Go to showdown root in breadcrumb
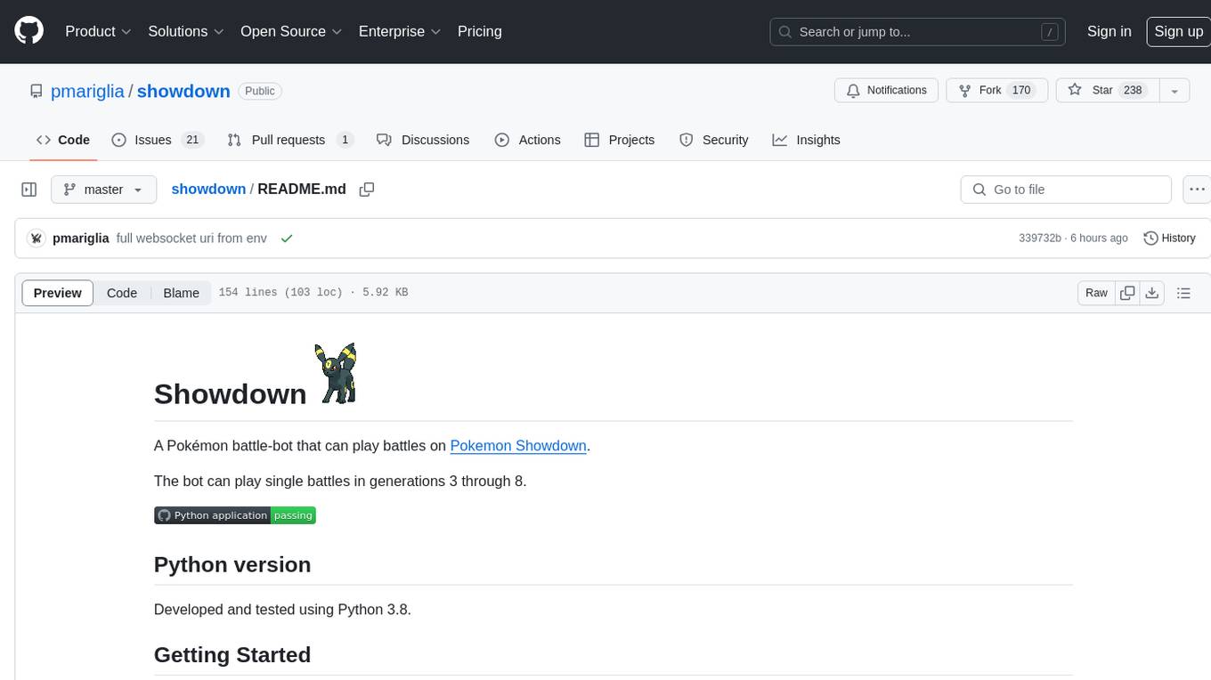This screenshot has height=680, width=1211. 208,189
